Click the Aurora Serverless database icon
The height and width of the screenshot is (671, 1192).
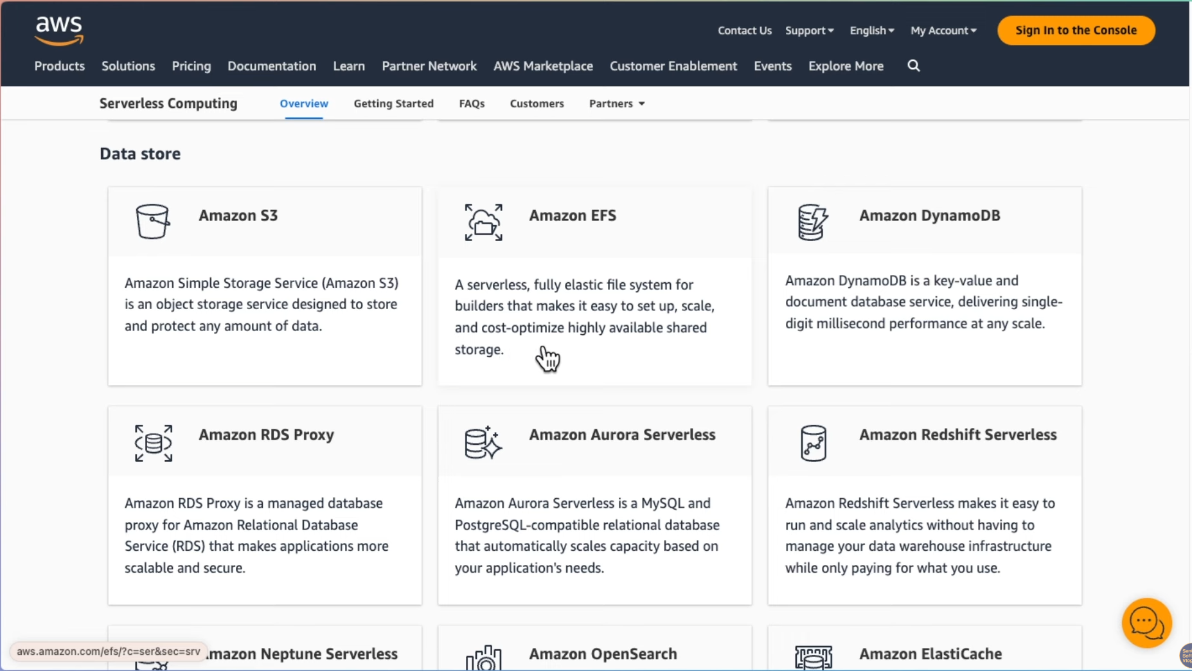[x=483, y=442]
